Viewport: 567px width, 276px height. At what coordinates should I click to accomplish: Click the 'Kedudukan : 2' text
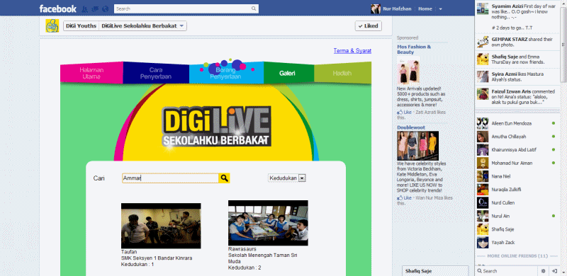click(245, 268)
